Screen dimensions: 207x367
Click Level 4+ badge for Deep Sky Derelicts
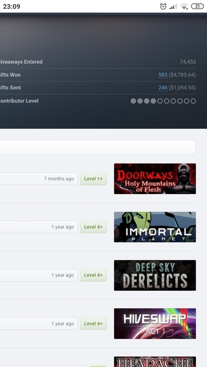click(x=93, y=275)
